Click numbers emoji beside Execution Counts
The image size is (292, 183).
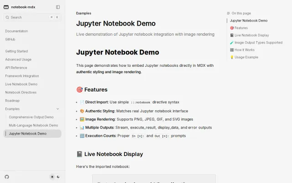coord(82,136)
